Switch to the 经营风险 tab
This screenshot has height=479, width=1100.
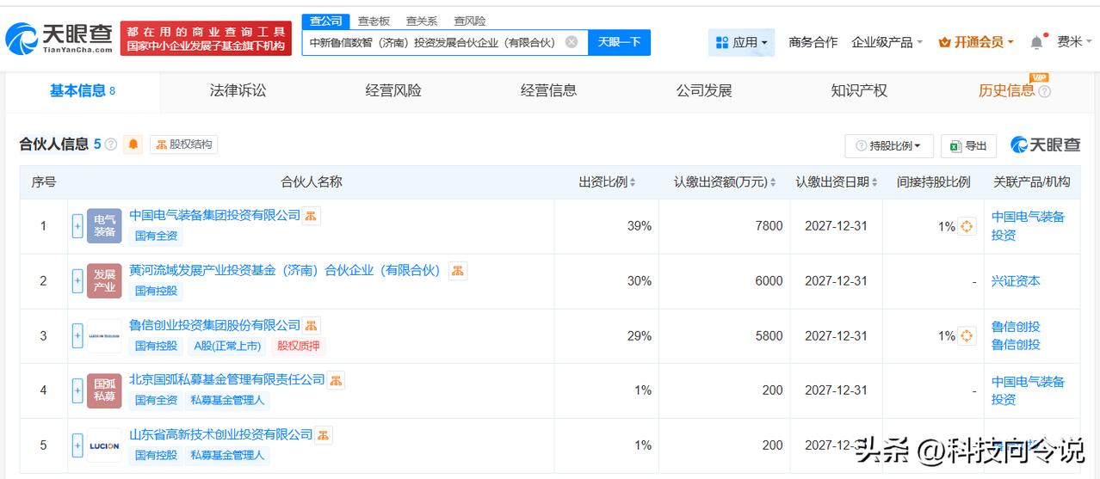point(393,90)
